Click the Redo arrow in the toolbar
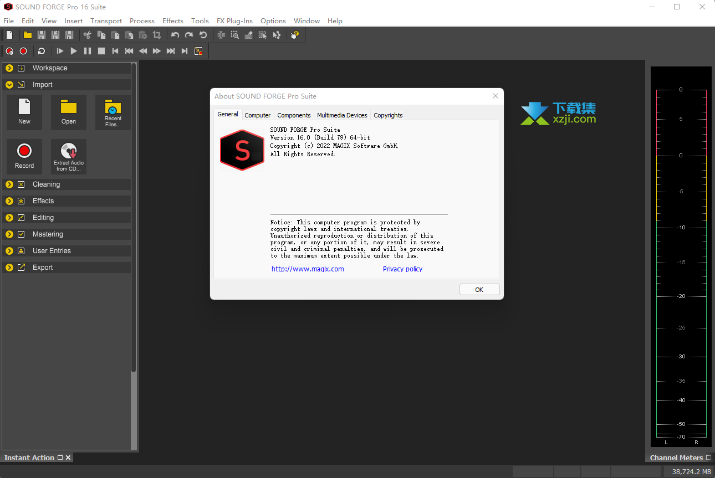This screenshot has height=478, width=715. point(189,35)
